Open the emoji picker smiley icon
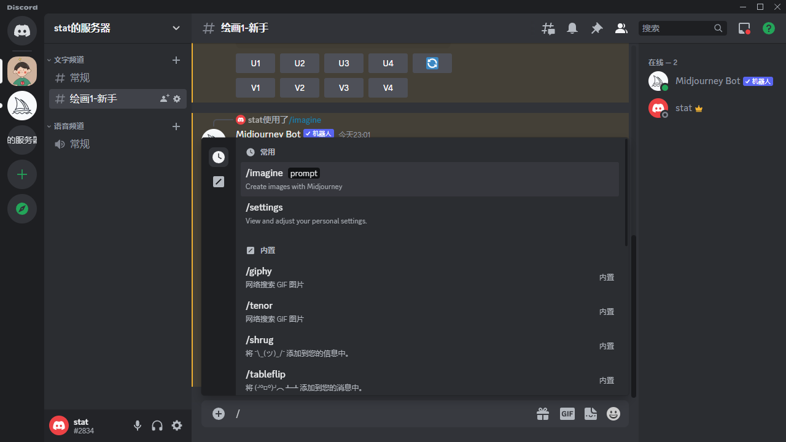Image resolution: width=786 pixels, height=442 pixels. click(613, 414)
